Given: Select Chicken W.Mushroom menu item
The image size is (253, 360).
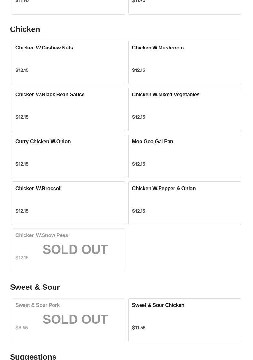Looking at the screenshot, I should pyautogui.click(x=185, y=62).
